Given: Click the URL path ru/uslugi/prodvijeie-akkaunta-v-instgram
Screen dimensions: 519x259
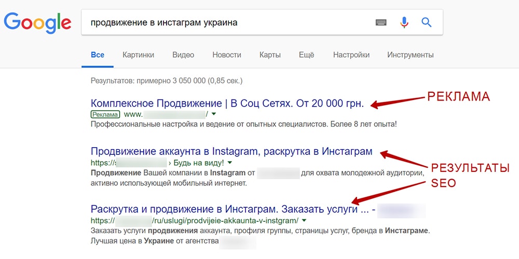Looking at the screenshot, I should pyautogui.click(x=225, y=220).
